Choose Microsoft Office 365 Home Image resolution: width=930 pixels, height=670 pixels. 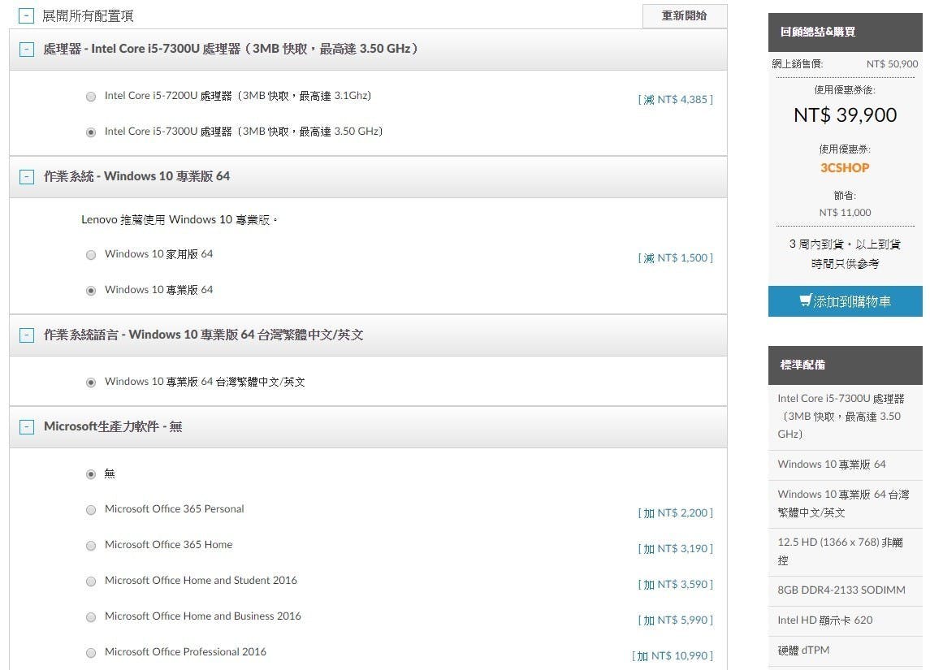coord(91,546)
